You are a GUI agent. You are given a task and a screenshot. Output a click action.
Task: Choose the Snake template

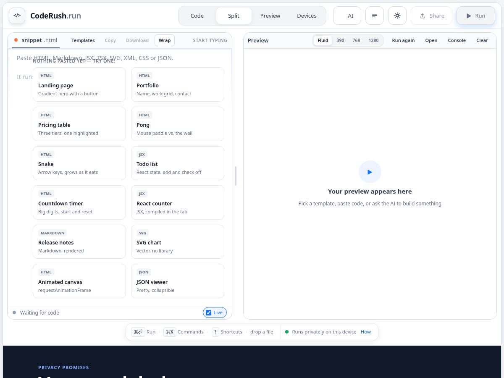click(79, 163)
